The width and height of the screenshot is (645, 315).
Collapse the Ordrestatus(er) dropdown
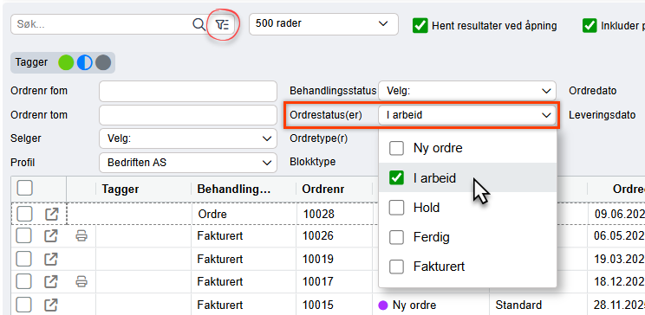(467, 115)
